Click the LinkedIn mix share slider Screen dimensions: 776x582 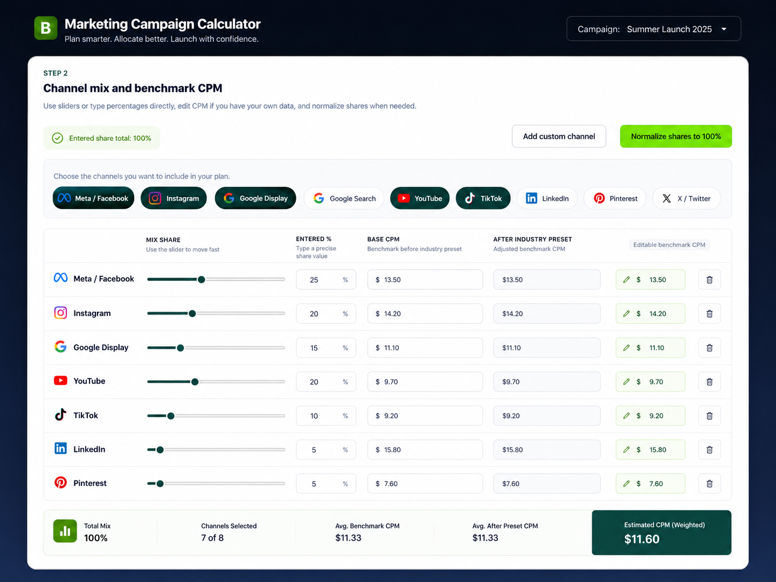[x=216, y=450]
